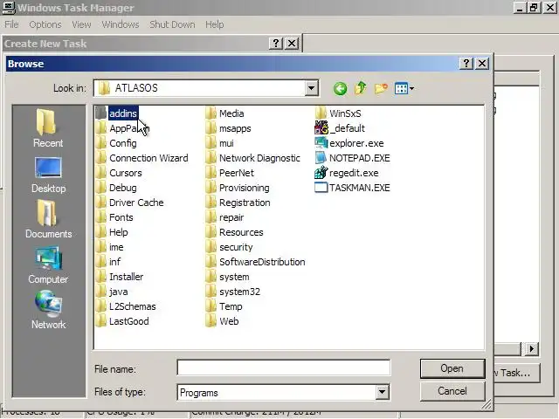
Task: Select the java folder icon
Action: click(x=101, y=292)
